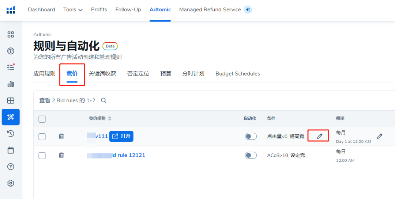Open the calendar sidebar icon
This screenshot has height=199, width=395.
(x=11, y=150)
